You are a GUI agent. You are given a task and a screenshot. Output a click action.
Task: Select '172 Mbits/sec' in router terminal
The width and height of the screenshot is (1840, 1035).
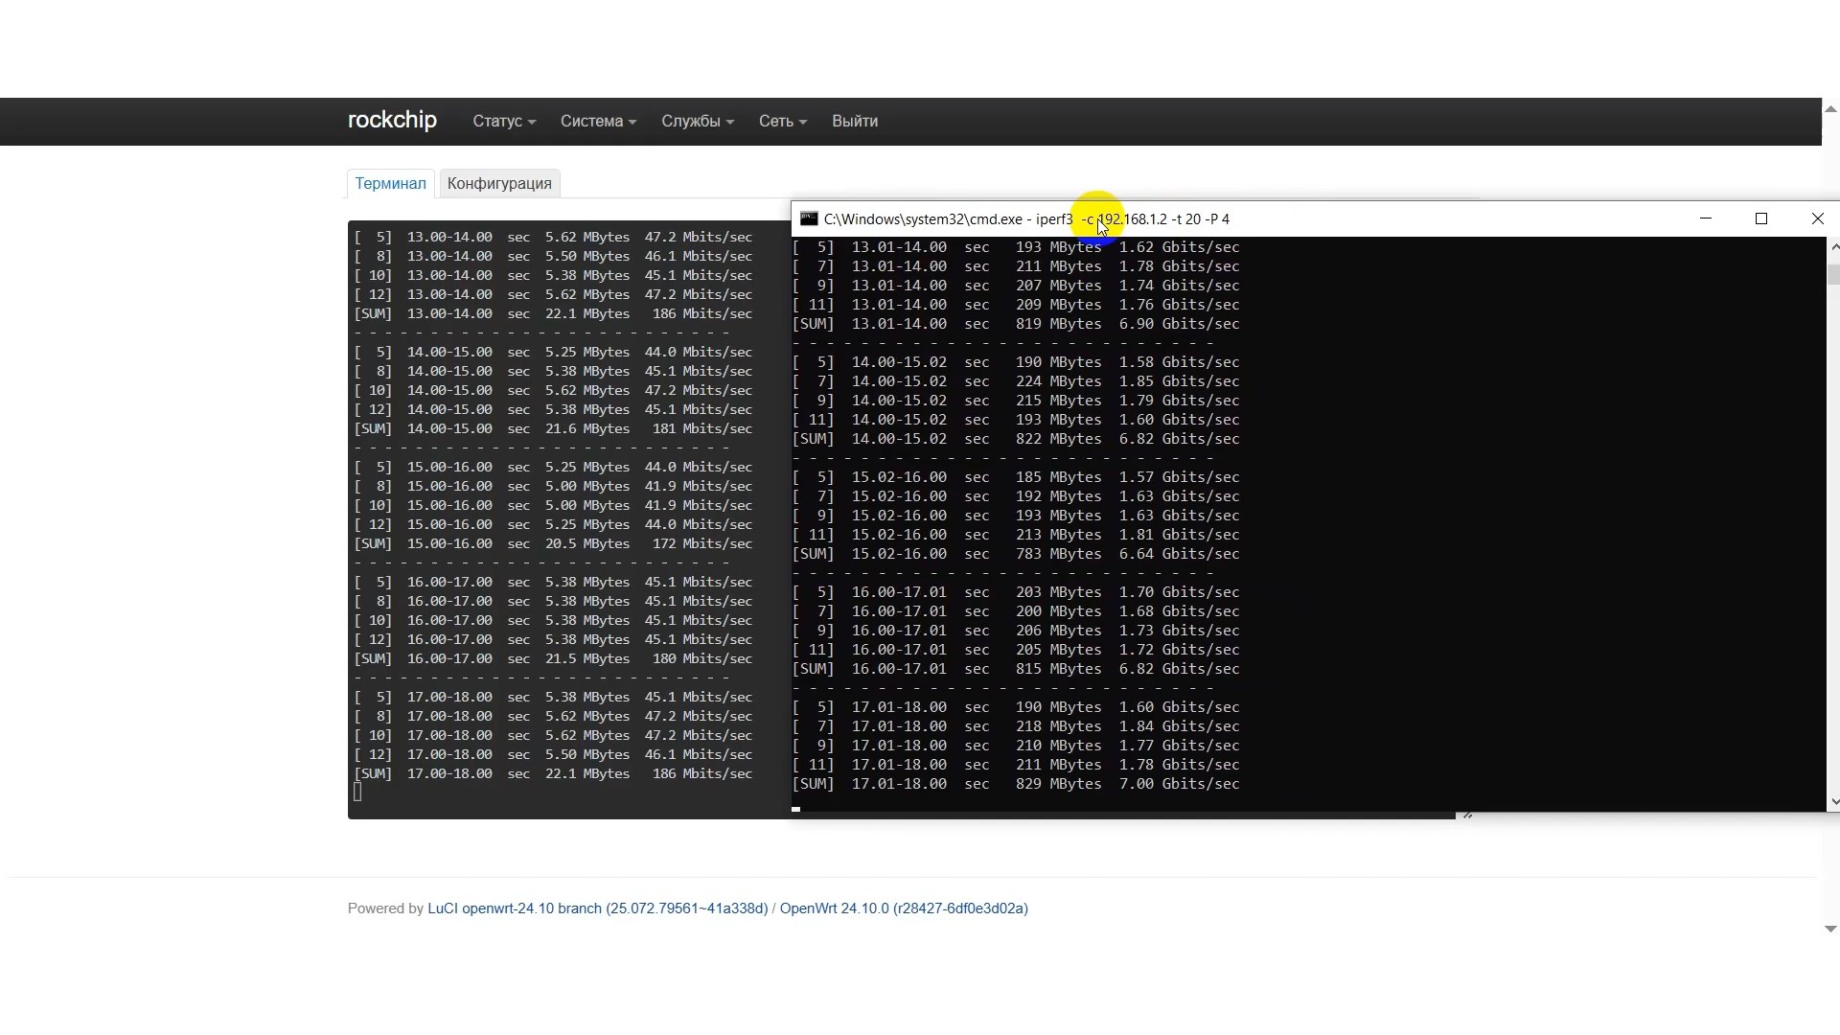point(702,543)
